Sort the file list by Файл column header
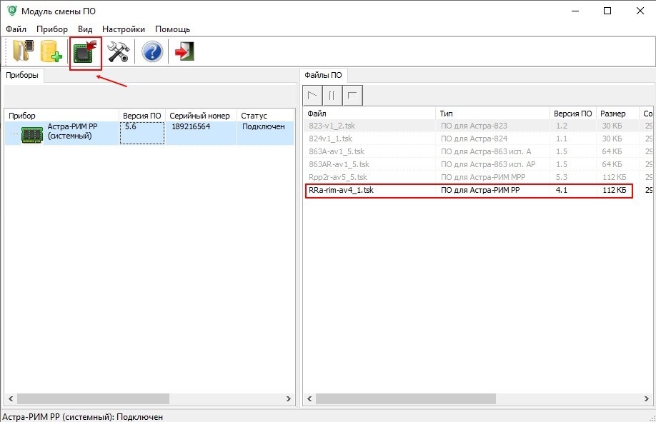Viewport: 656px width, 422px height. pyautogui.click(x=369, y=114)
